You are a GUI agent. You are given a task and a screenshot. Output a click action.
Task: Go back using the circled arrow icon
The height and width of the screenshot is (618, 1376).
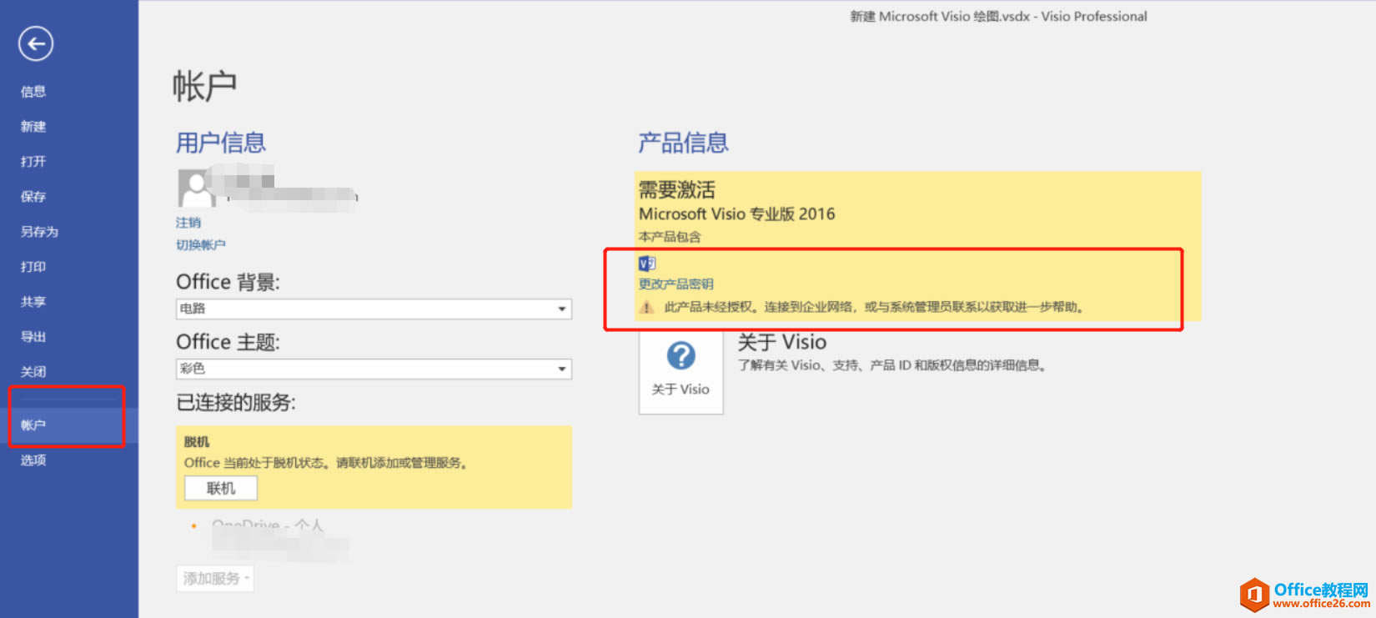tap(36, 44)
